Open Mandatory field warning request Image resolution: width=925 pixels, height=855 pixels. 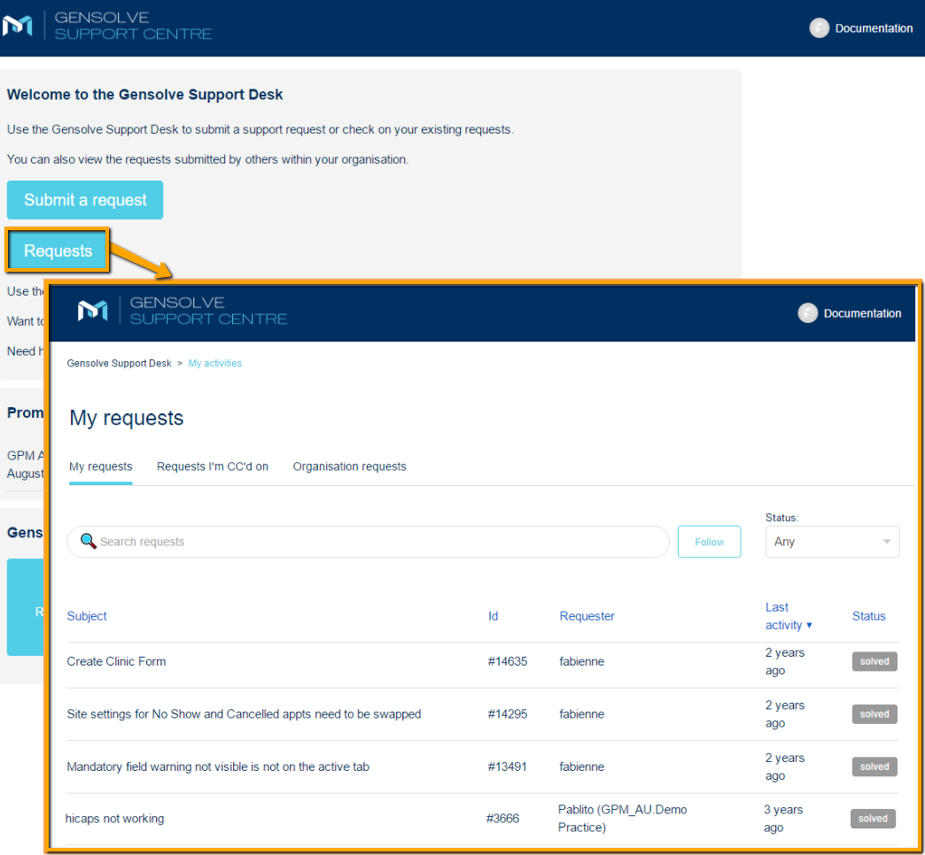coord(218,766)
